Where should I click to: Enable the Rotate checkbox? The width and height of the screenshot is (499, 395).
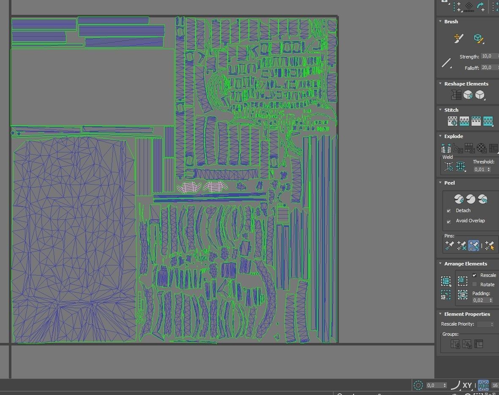click(x=474, y=285)
